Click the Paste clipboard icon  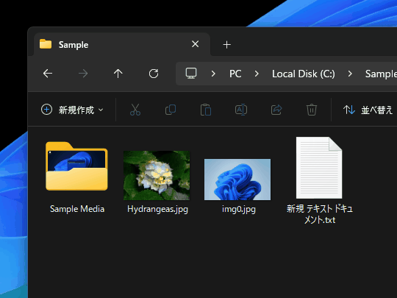coord(206,110)
